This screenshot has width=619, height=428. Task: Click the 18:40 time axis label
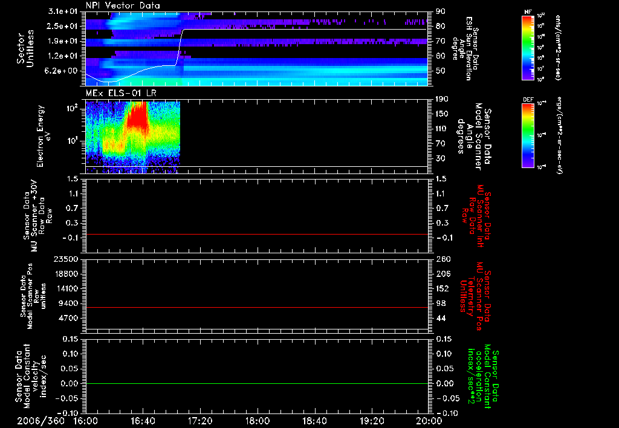[x=314, y=421]
